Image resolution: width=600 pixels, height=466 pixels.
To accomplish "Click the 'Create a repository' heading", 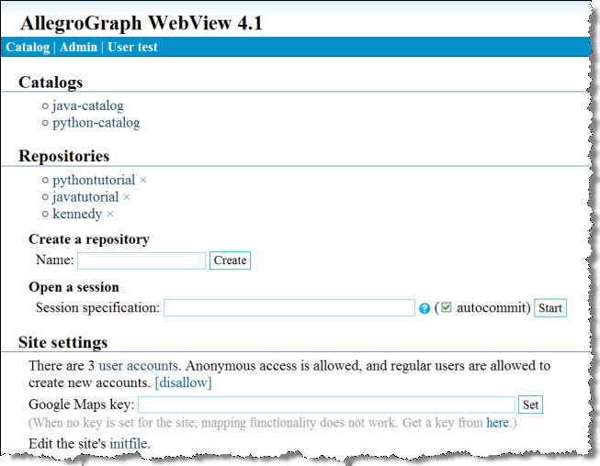I will (x=89, y=239).
